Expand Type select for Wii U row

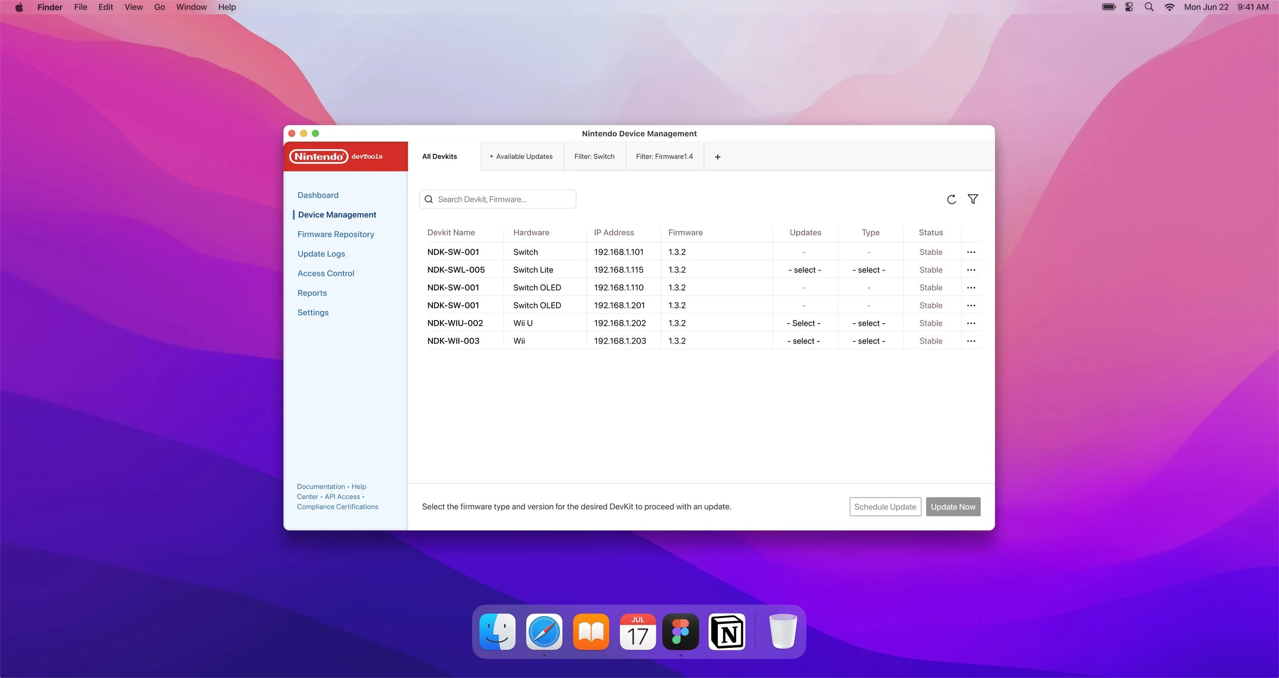(869, 323)
